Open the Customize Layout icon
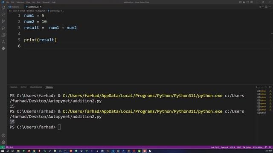The height and width of the screenshot is (153, 273). [252, 2]
